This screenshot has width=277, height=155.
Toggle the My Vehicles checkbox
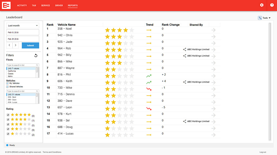(7, 83)
